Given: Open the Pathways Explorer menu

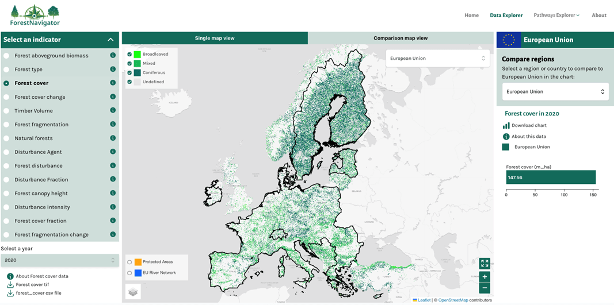Looking at the screenshot, I should point(556,16).
